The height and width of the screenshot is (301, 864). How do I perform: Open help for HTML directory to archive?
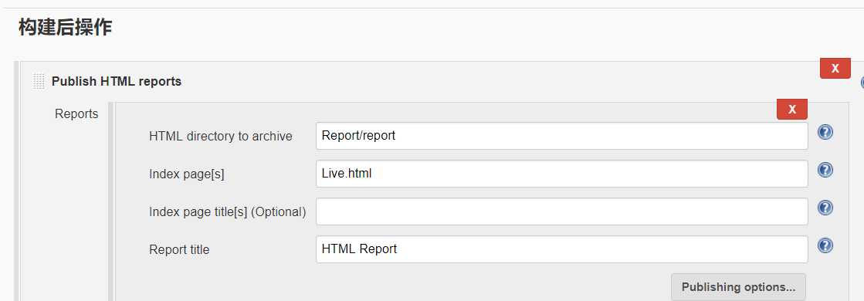click(825, 132)
